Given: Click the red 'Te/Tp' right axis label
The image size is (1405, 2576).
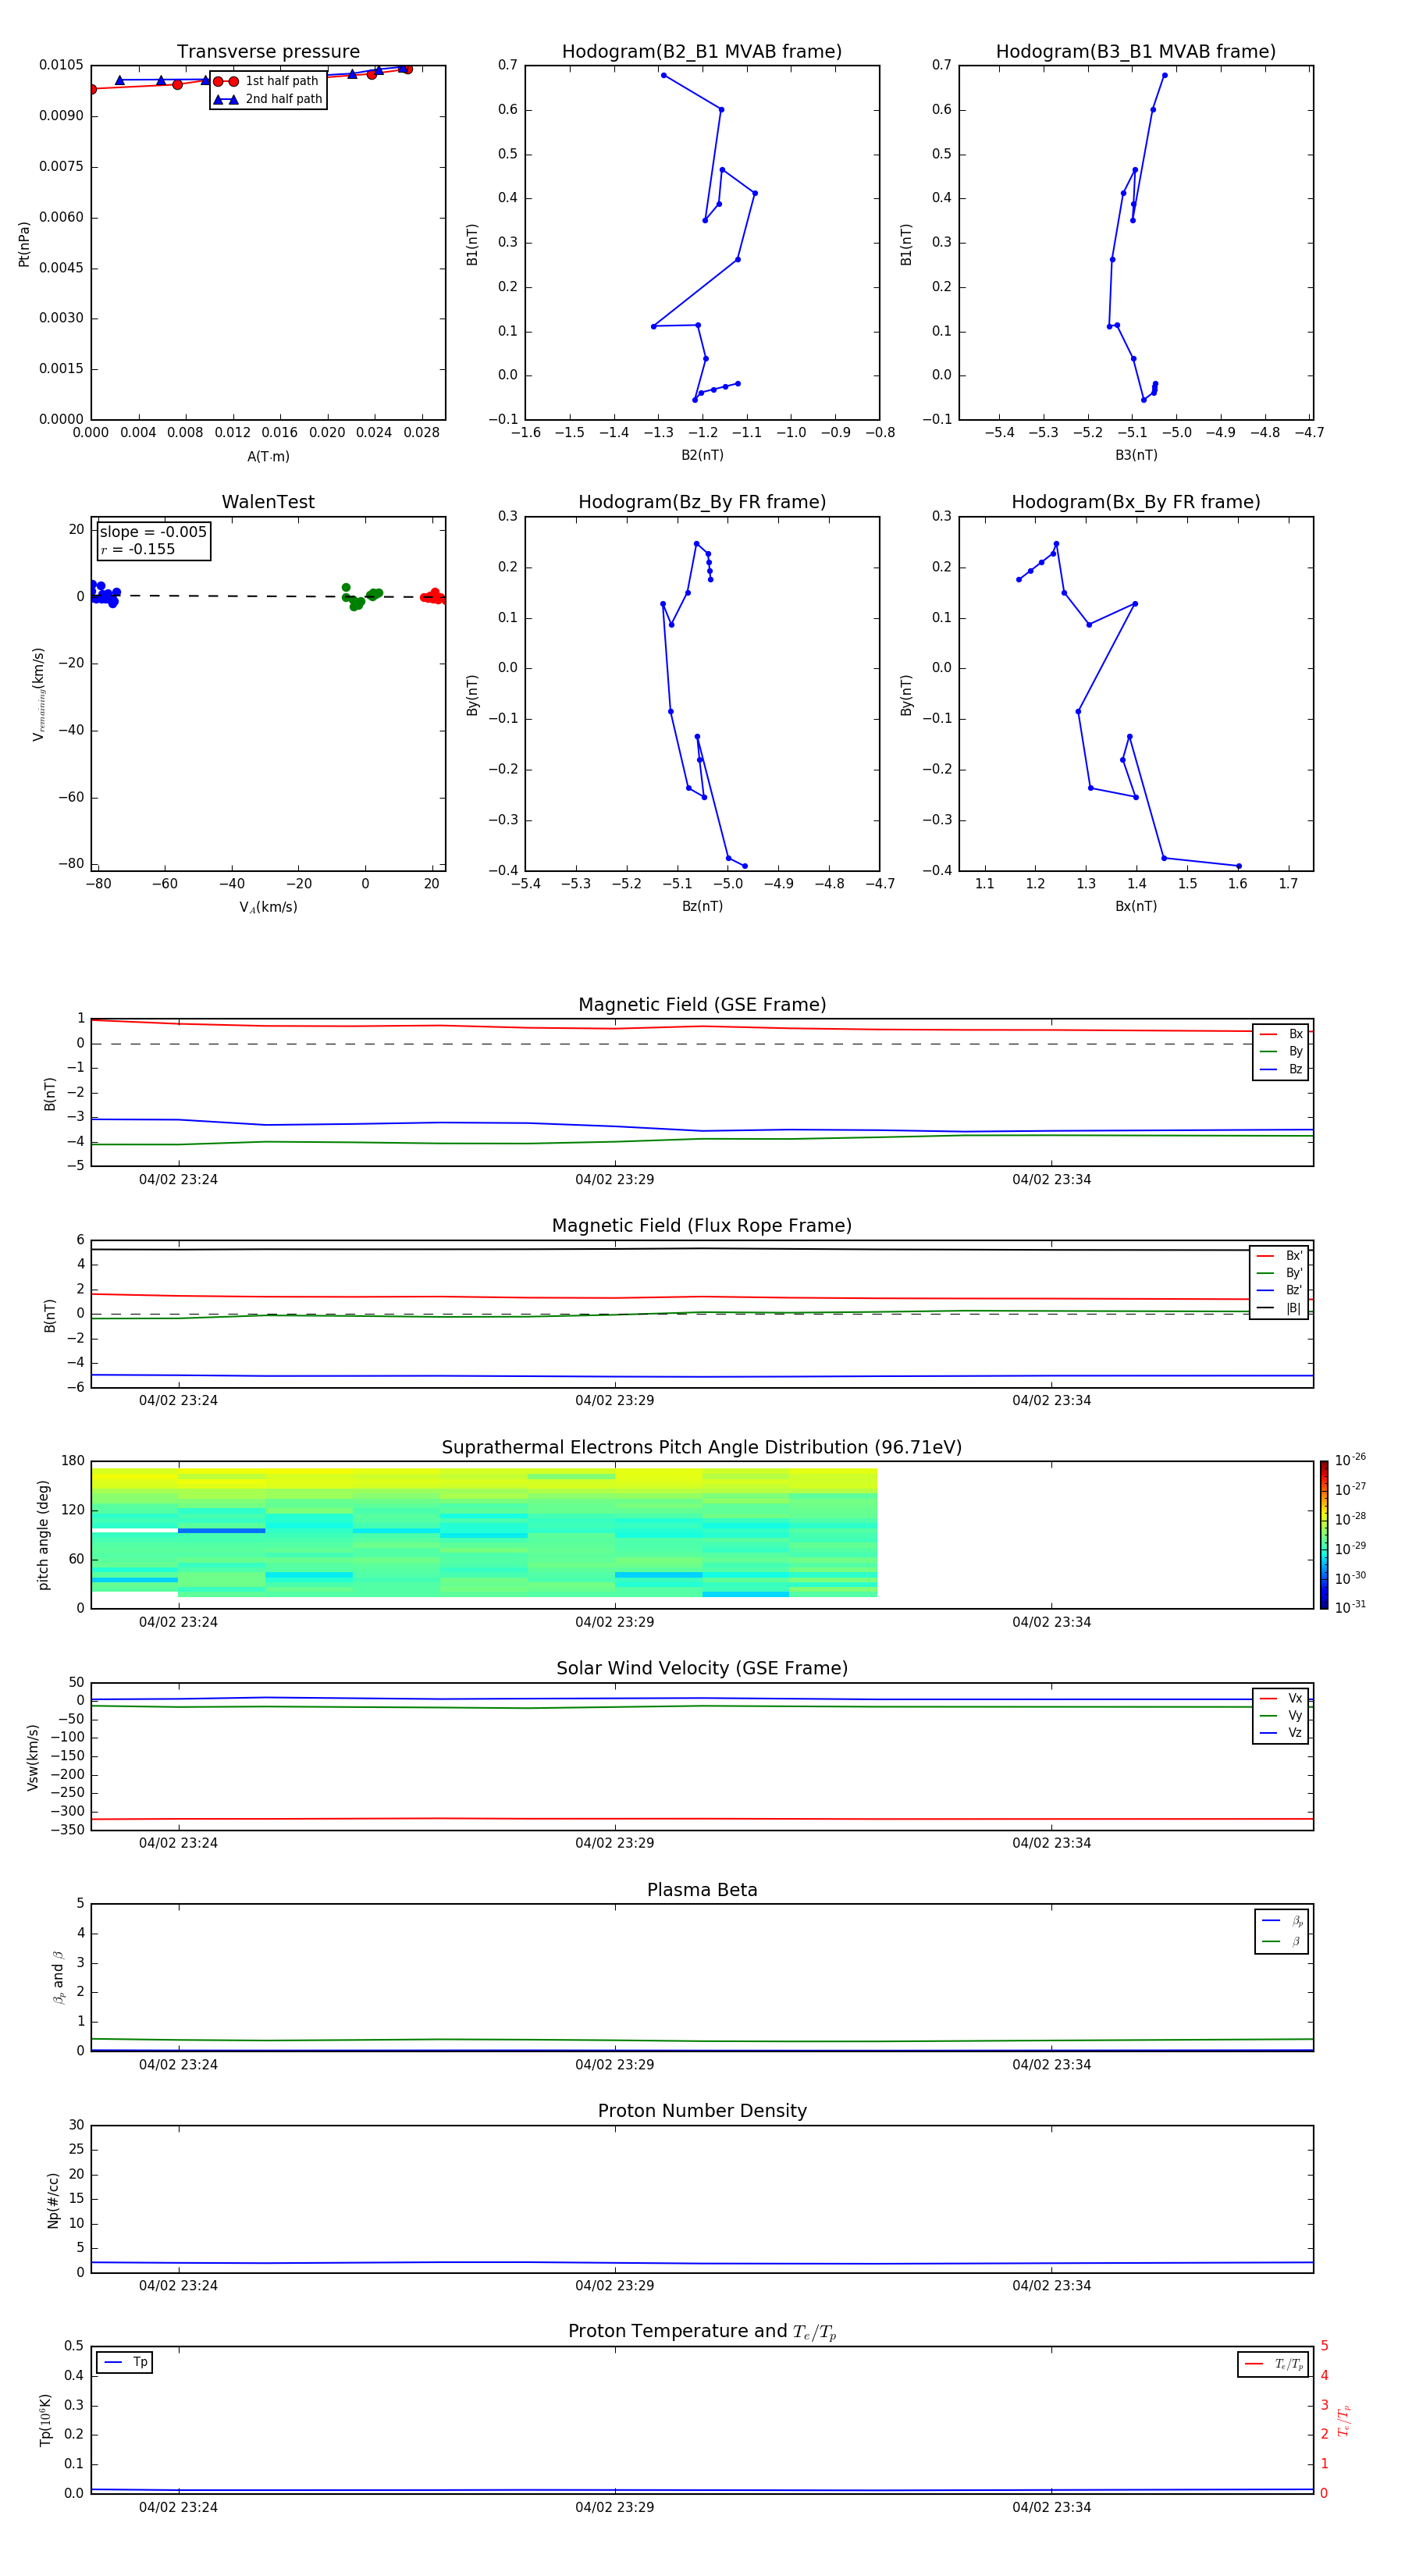Looking at the screenshot, I should pos(1344,2420).
